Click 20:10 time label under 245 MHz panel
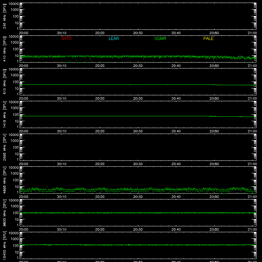Image resolution: width=262 pixels, height=262 pixels. coord(62,33)
